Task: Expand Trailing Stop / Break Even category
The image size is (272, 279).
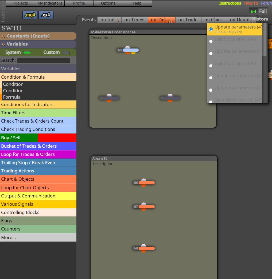Action: (38, 163)
